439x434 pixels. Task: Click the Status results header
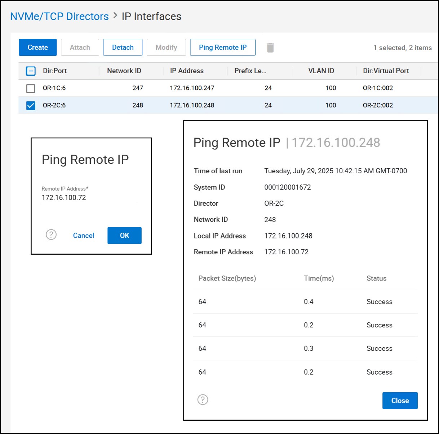(x=376, y=278)
